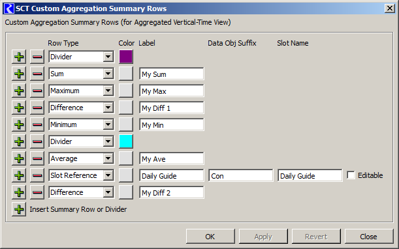Click the green plus beside My Diff 1
The image size is (399, 249).
click(x=19, y=108)
